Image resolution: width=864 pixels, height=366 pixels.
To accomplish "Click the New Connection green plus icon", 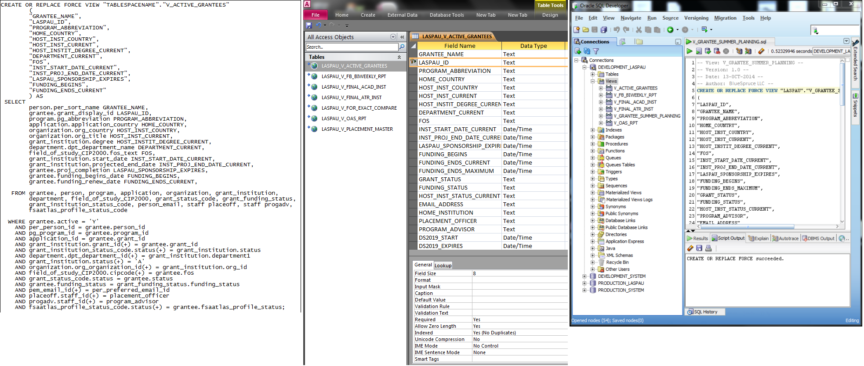I will coord(578,51).
